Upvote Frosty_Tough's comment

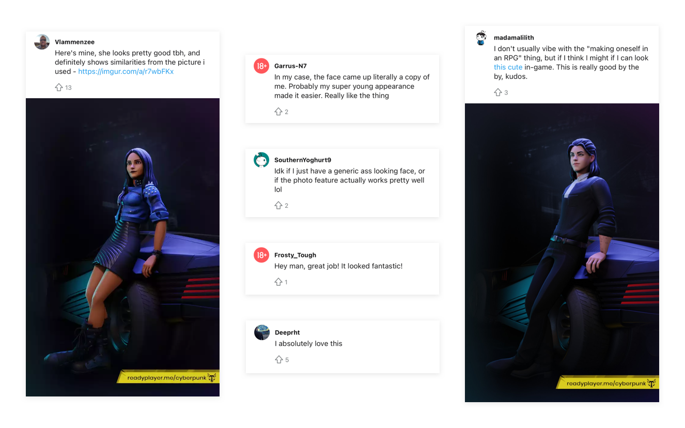point(278,282)
